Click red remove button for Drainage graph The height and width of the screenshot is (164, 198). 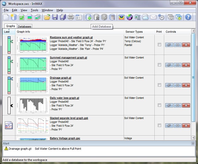click(186, 85)
